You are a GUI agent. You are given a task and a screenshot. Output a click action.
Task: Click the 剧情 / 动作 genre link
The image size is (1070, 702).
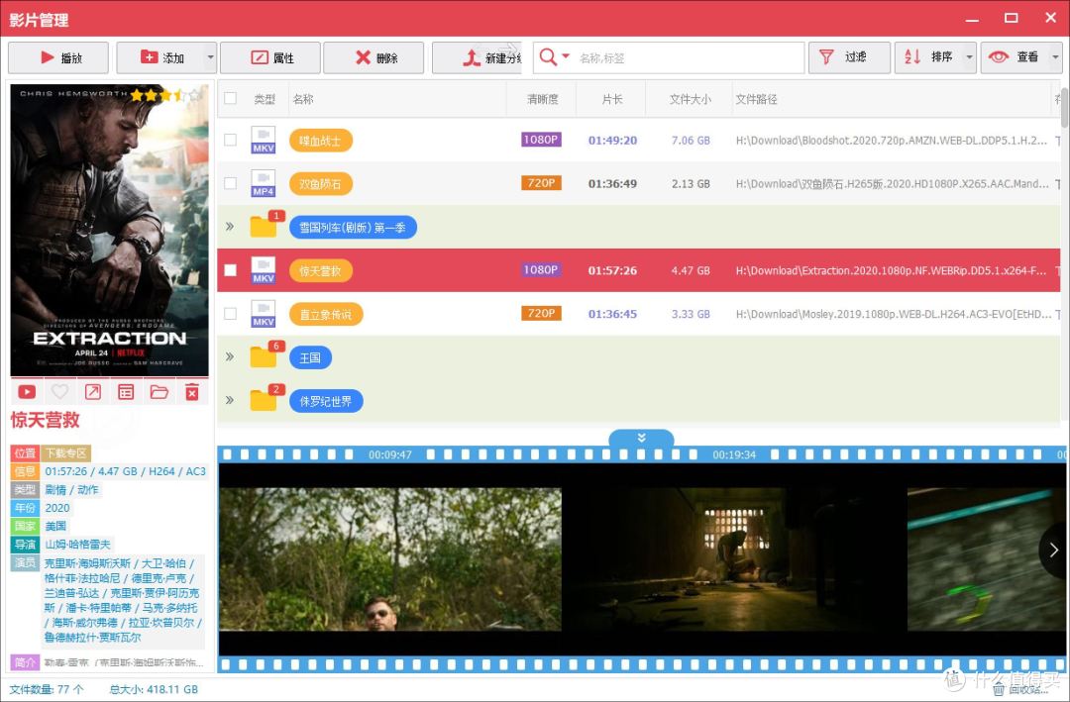coord(71,490)
